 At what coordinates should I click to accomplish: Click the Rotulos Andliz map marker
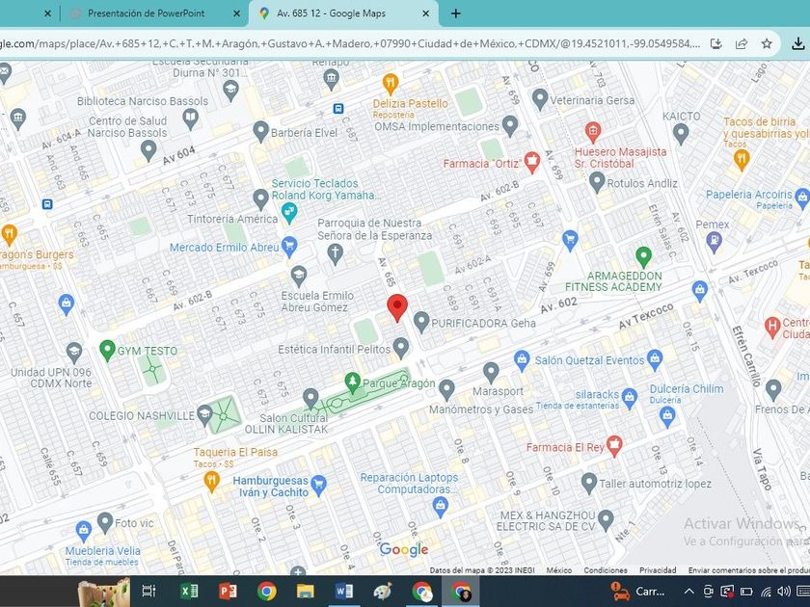coord(597,182)
